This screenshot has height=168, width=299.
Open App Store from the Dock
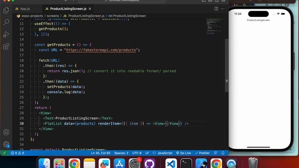pyautogui.click(x=120, y=164)
